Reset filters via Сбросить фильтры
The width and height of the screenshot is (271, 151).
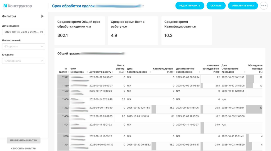(x=24, y=148)
